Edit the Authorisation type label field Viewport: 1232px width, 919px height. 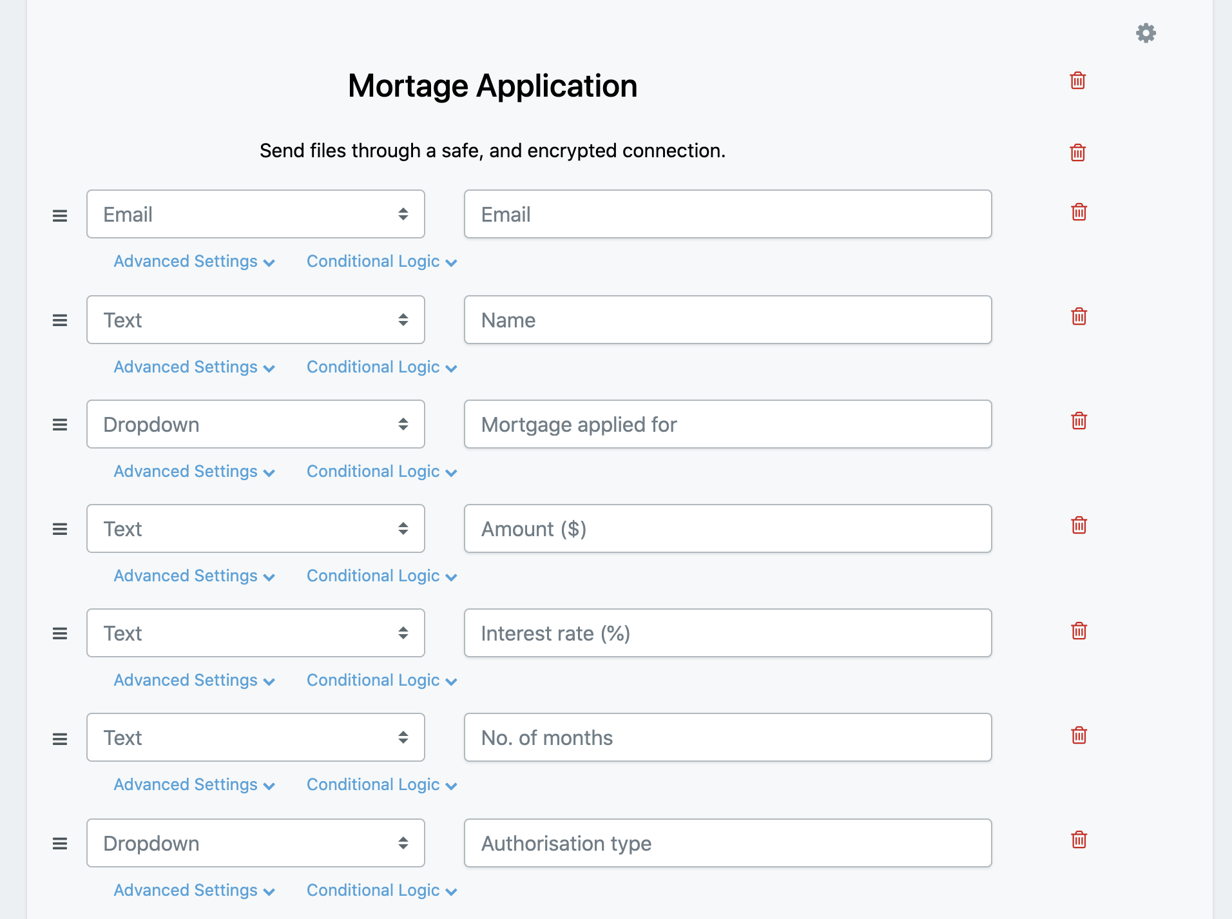pos(728,843)
